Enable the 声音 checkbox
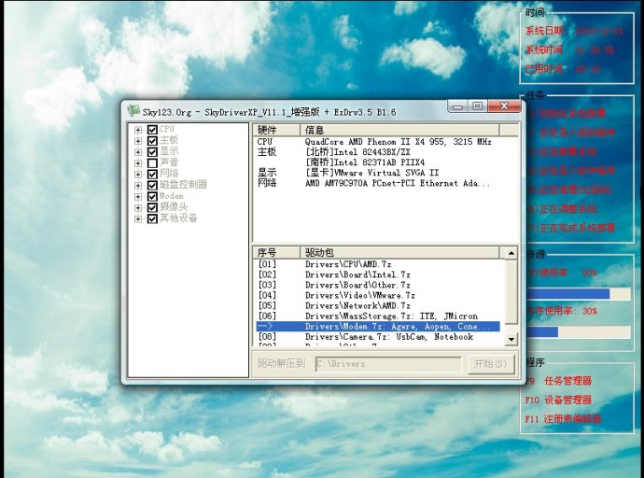Viewport: 644px width, 478px height. click(x=152, y=163)
